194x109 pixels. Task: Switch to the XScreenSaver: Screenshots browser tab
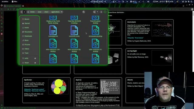tap(12, 6)
